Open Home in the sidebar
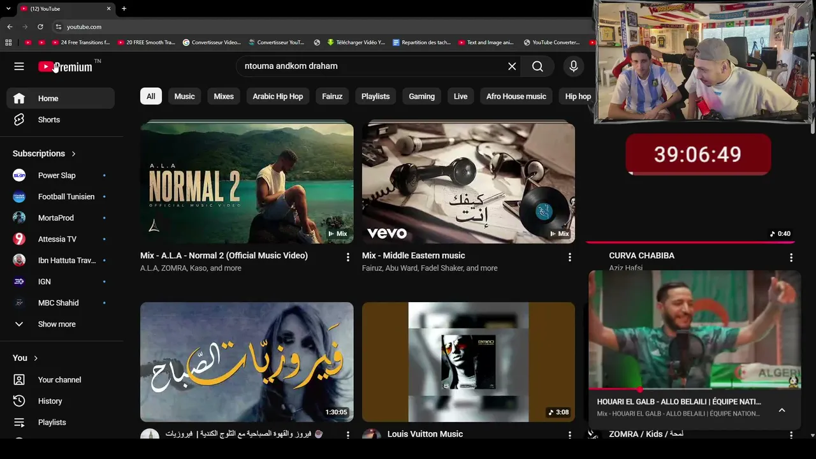 (x=61, y=98)
